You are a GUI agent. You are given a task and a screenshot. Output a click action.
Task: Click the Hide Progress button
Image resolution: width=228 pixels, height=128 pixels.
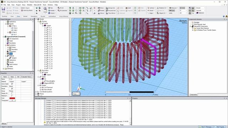[220, 127]
